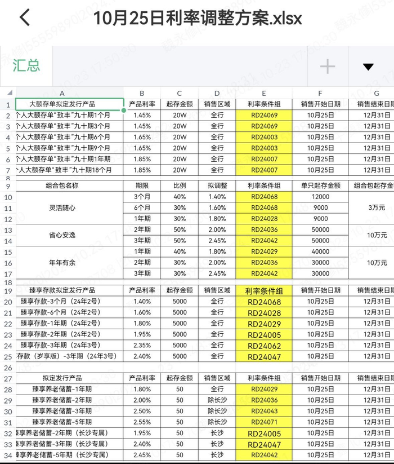Viewport: 394px width, 464px height.
Task: Select 销售开始日期 header in row 19
Action: (320, 290)
